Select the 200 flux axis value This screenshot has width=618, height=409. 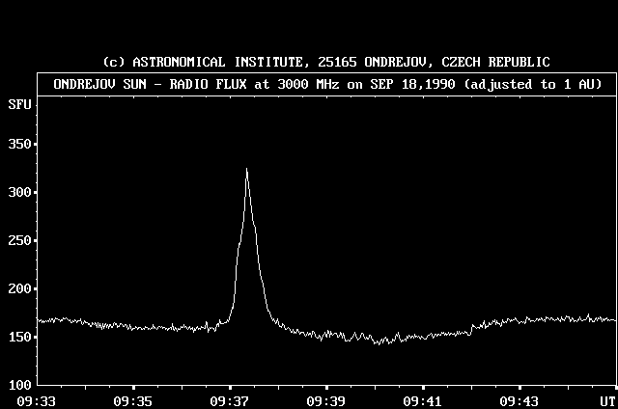pos(18,289)
